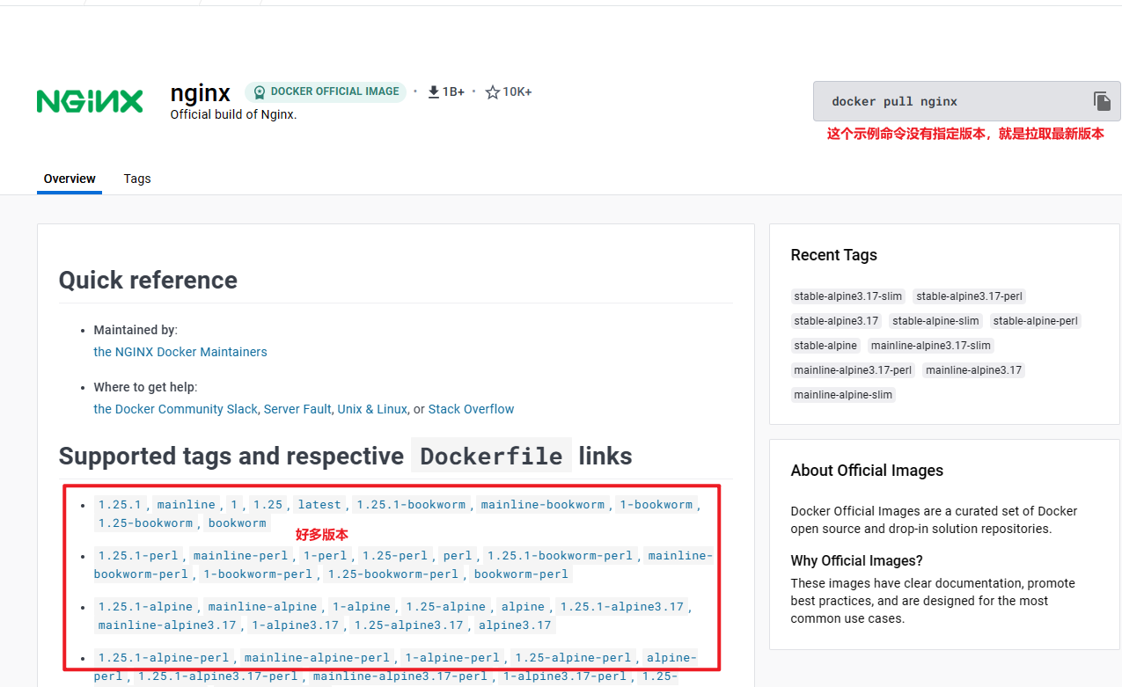Open the Unix & Linux link
1122x687 pixels.
[372, 409]
